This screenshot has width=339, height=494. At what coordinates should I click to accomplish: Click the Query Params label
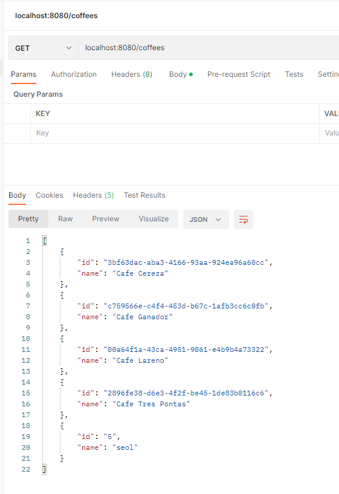point(38,94)
